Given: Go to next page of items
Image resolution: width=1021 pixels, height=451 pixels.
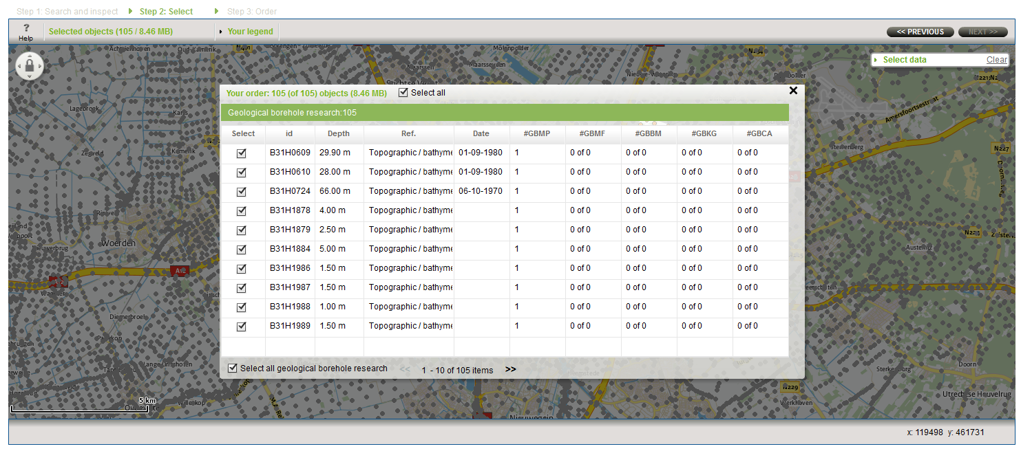Looking at the screenshot, I should [510, 369].
